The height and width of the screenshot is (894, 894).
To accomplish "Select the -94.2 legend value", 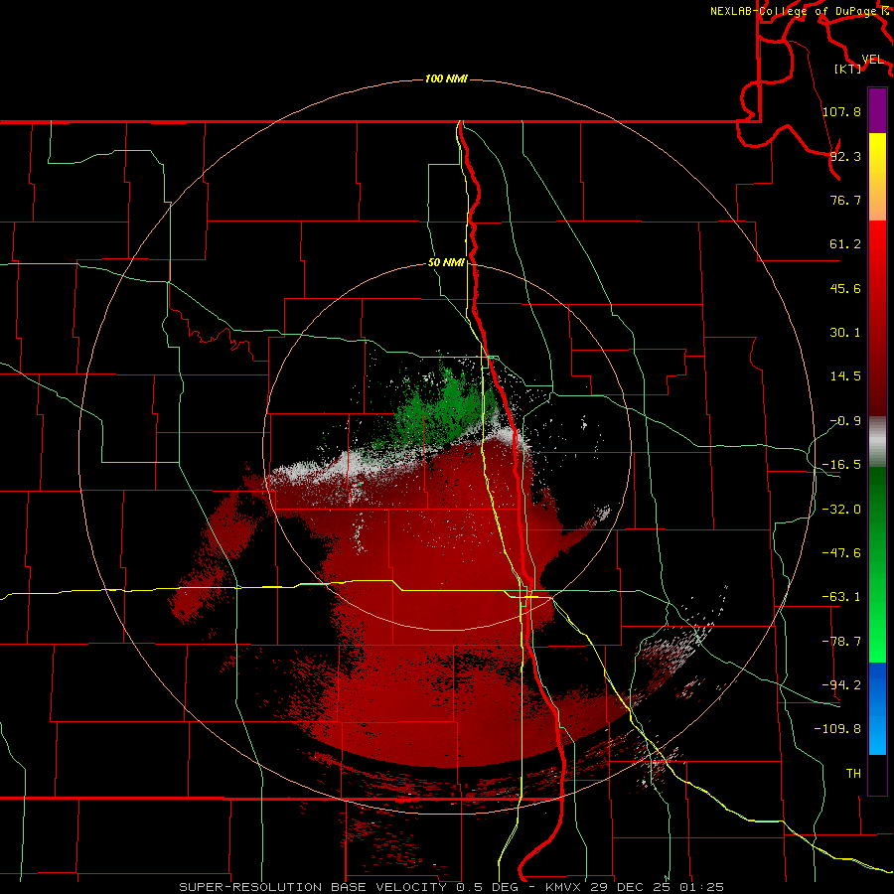I will (x=841, y=684).
